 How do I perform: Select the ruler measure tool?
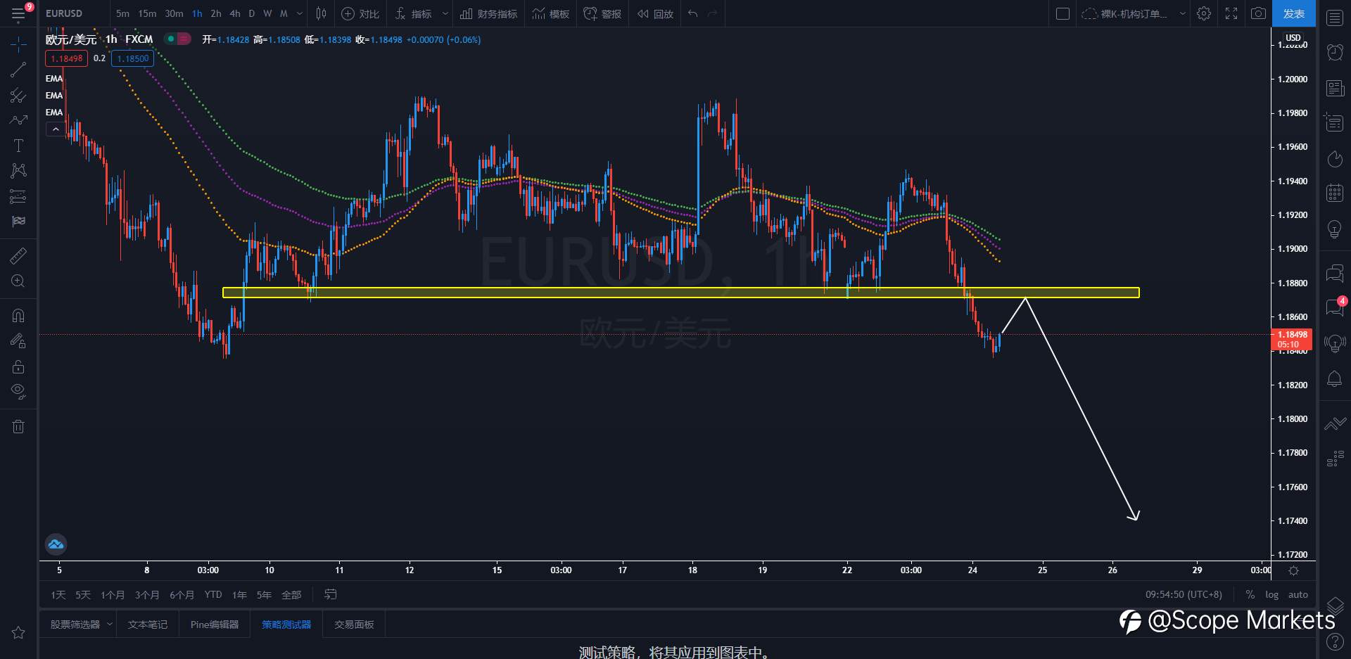[19, 255]
